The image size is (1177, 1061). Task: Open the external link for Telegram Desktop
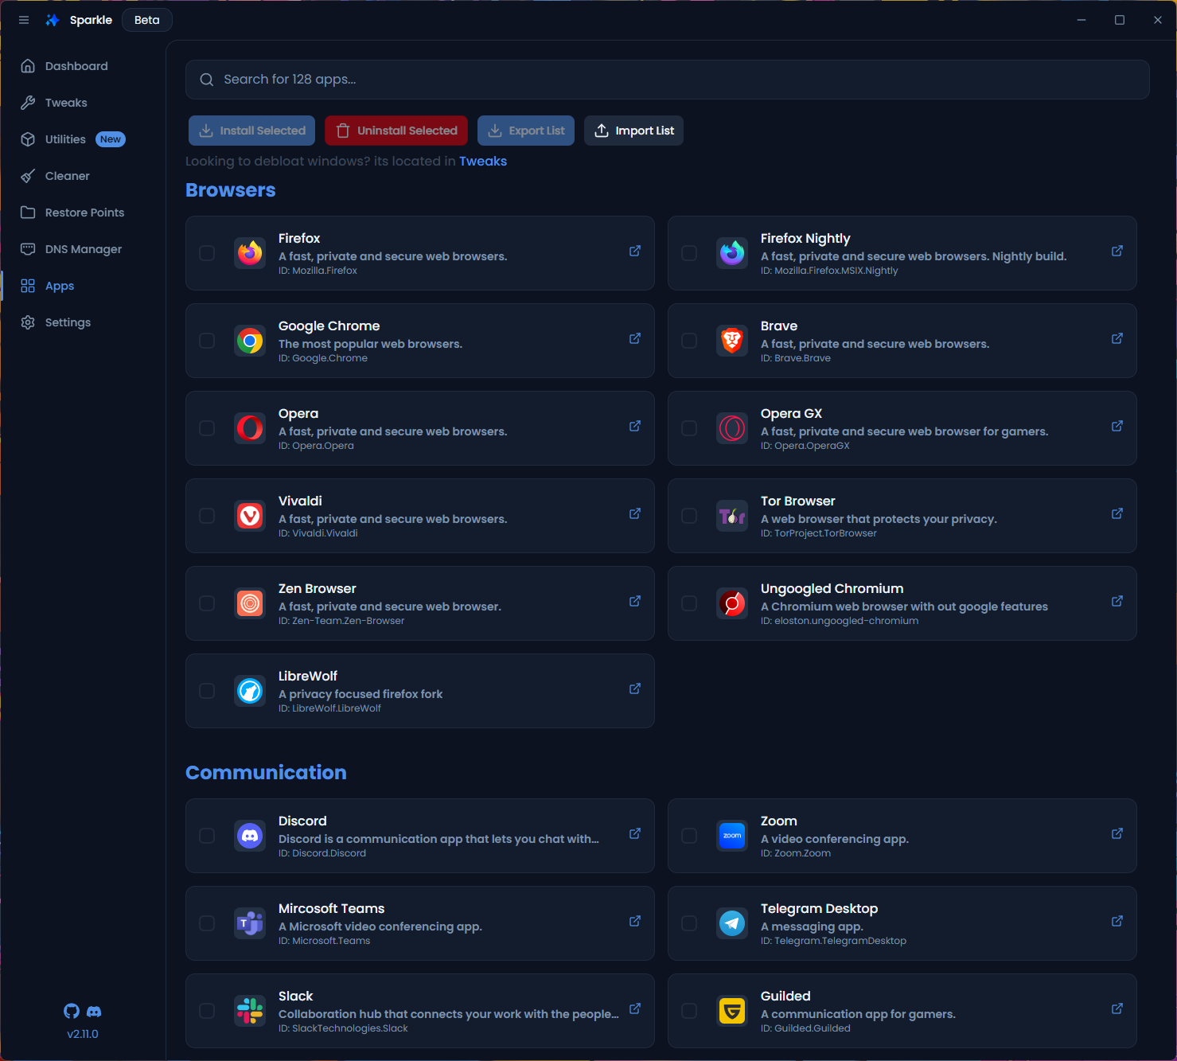click(1117, 921)
